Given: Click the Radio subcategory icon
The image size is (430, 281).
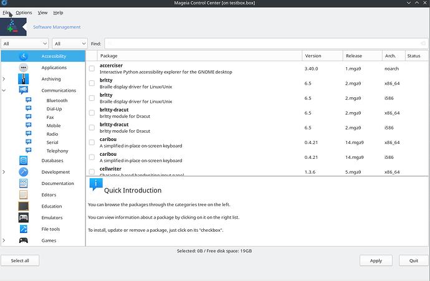Looking at the screenshot, I should (x=29, y=134).
